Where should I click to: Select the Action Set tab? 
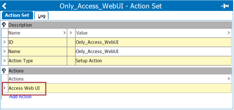[17, 15]
